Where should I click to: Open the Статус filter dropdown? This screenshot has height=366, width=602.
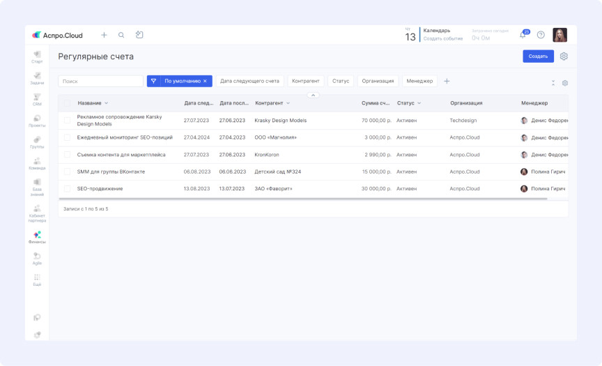341,81
